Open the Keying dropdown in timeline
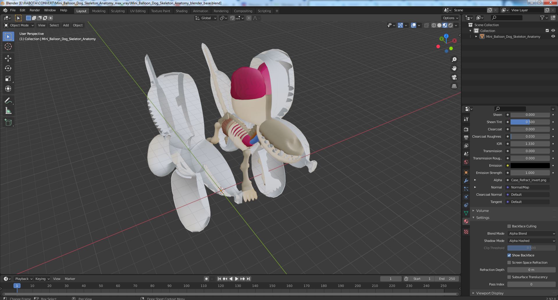Viewport: 558px width, 300px height. pos(42,279)
